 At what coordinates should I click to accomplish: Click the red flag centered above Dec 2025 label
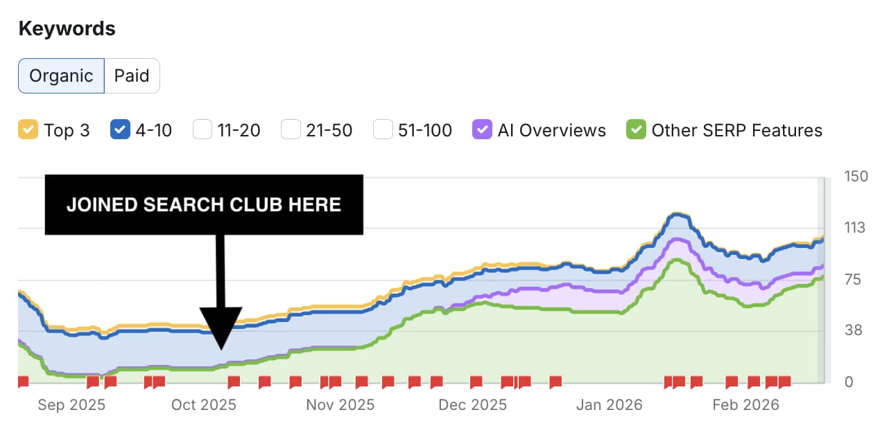[x=476, y=382]
